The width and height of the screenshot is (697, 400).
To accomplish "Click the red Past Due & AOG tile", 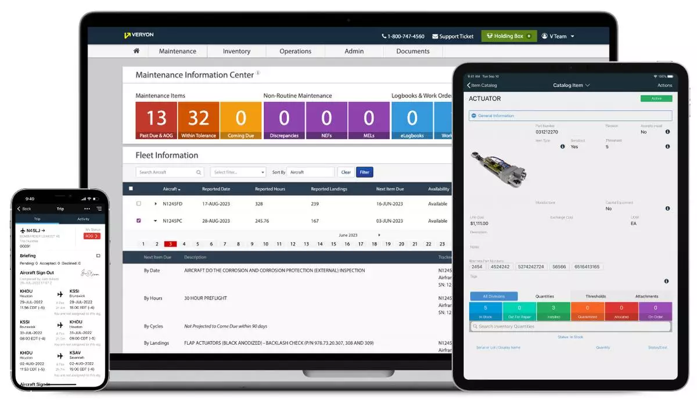I will (156, 121).
